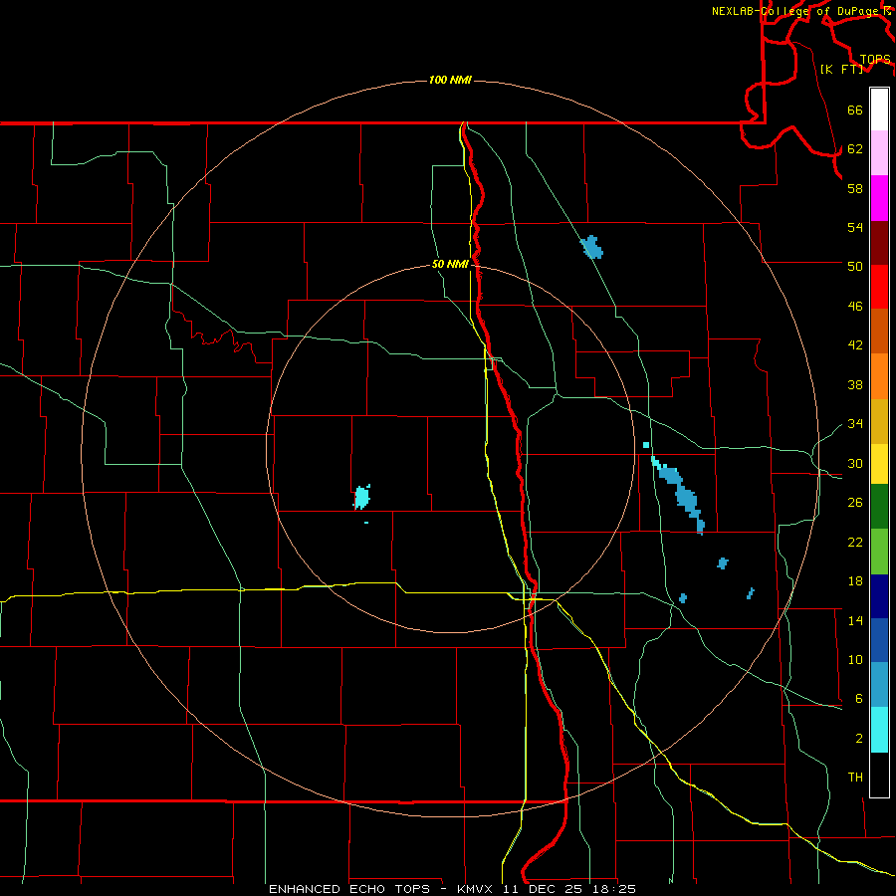Click the yellow 34 kft legend swatch

point(879,464)
